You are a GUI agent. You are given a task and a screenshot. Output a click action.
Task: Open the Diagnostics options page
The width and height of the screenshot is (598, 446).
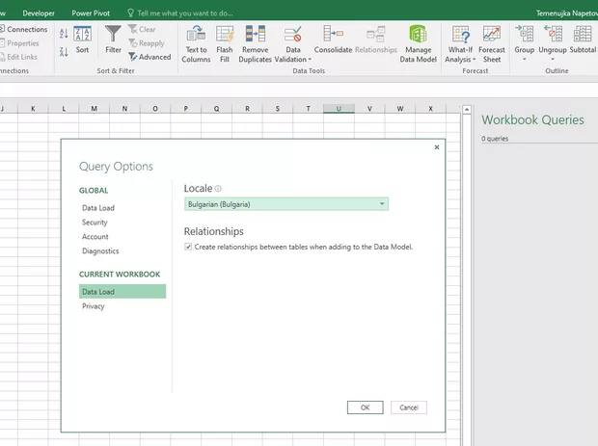(x=100, y=251)
